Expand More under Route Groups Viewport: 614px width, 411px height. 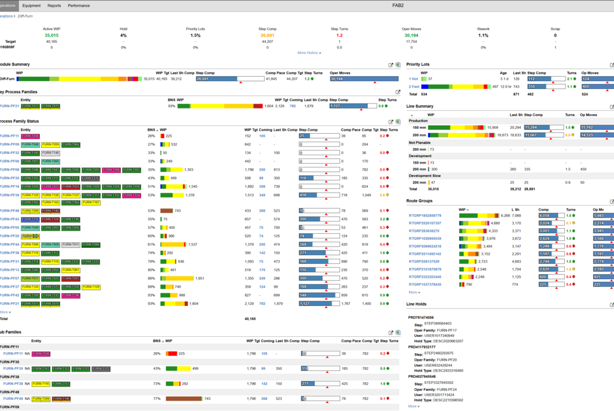coord(414,293)
